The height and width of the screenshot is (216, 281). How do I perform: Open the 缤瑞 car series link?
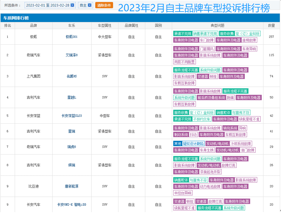(71, 165)
